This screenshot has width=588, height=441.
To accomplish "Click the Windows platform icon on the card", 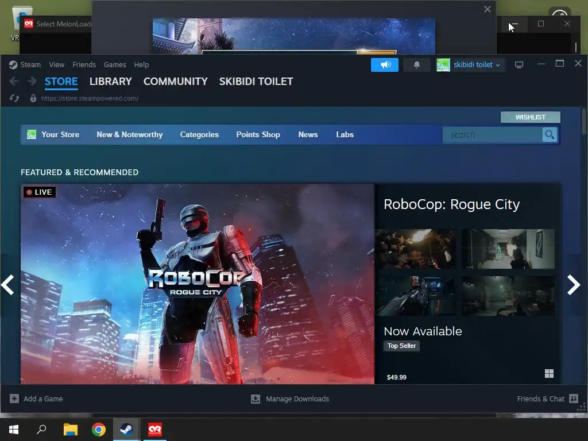I will click(x=549, y=373).
